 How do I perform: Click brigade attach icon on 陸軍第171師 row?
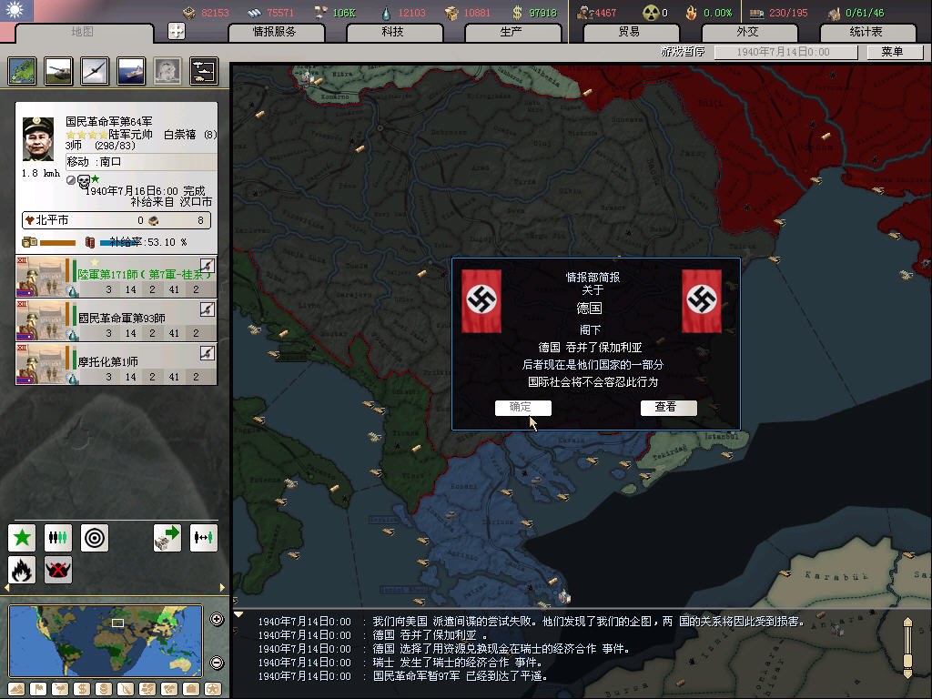pos(207,265)
